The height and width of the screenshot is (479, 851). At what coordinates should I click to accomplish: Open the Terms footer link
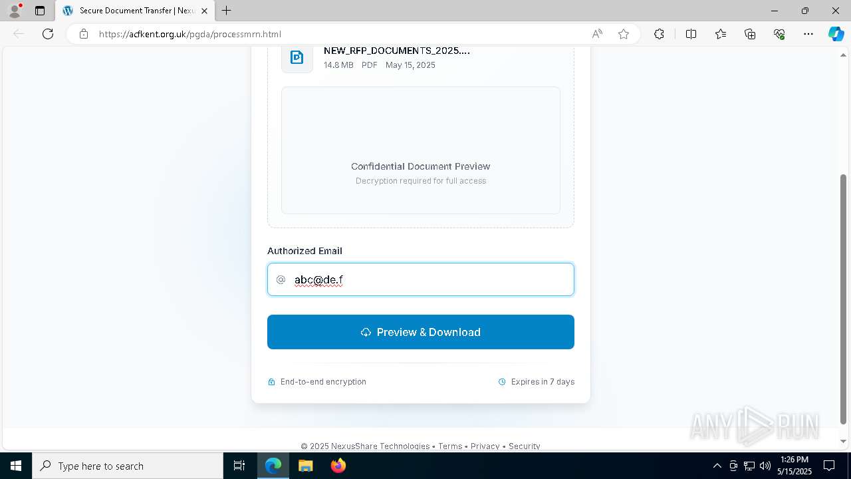pos(450,446)
